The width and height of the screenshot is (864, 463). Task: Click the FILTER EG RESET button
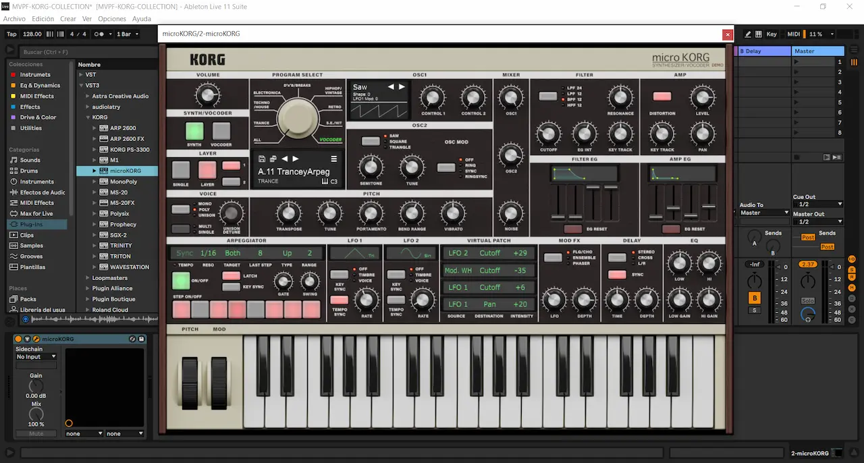573,229
